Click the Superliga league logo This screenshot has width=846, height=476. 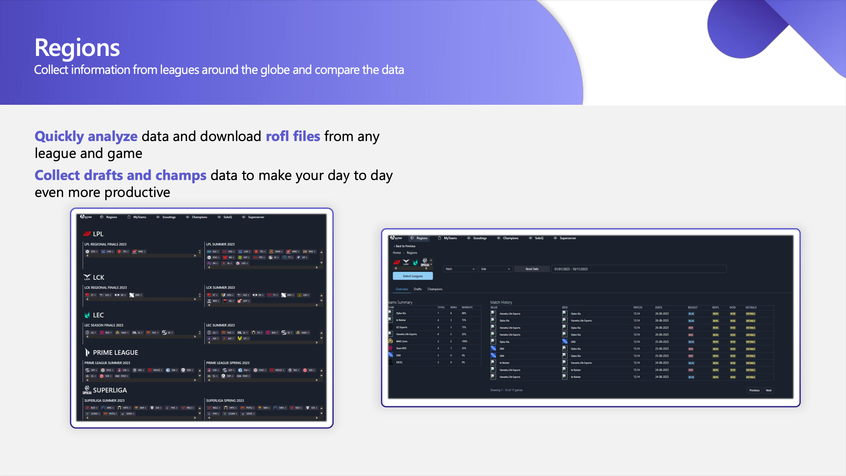point(87,390)
